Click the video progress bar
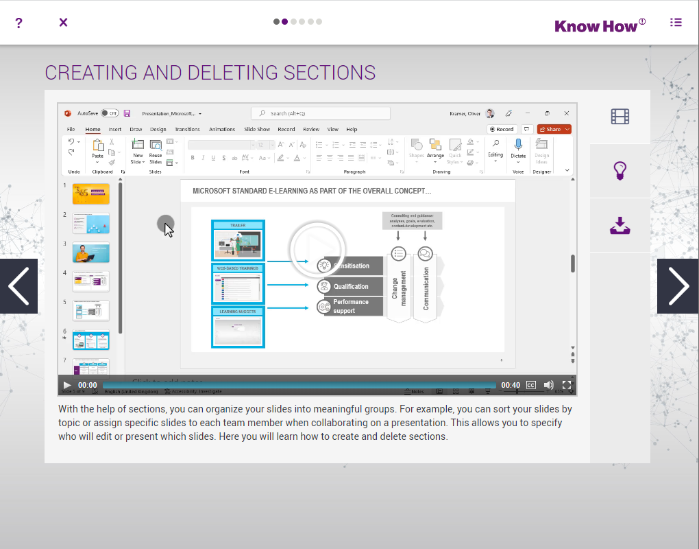The height and width of the screenshot is (549, 699). pos(299,386)
